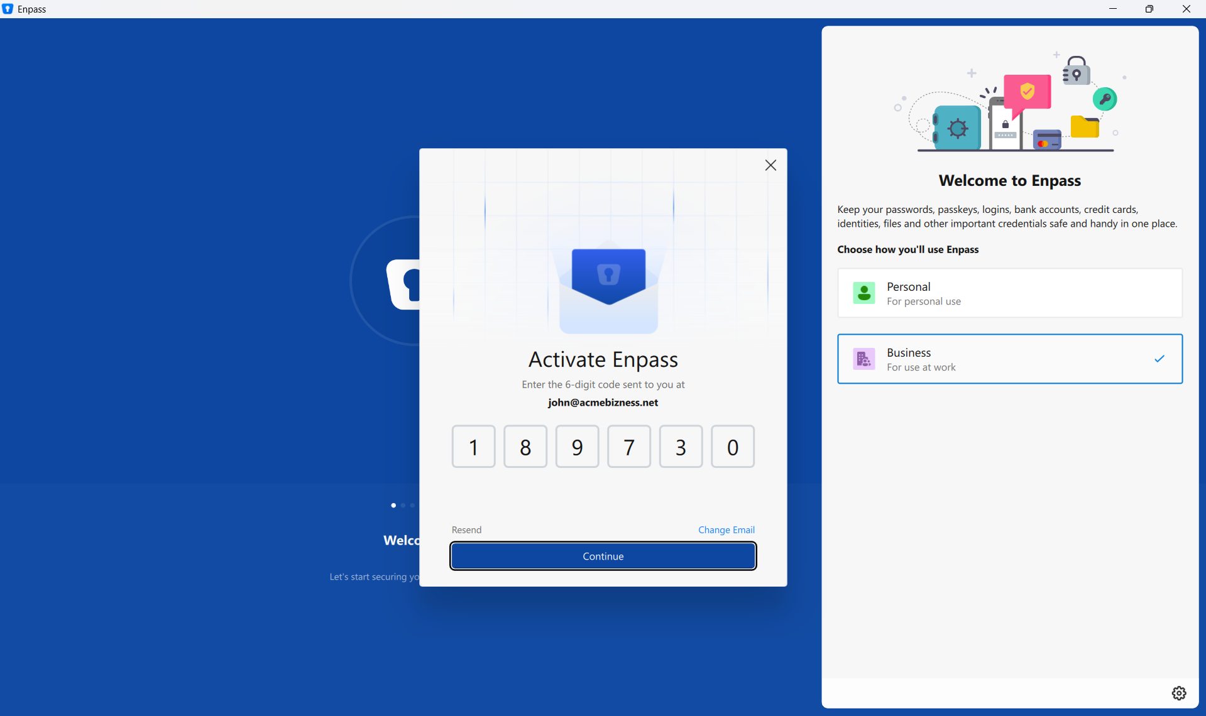Click 'Choose how you'll use Enpass' label
Viewport: 1206px width, 716px height.
[x=908, y=249]
